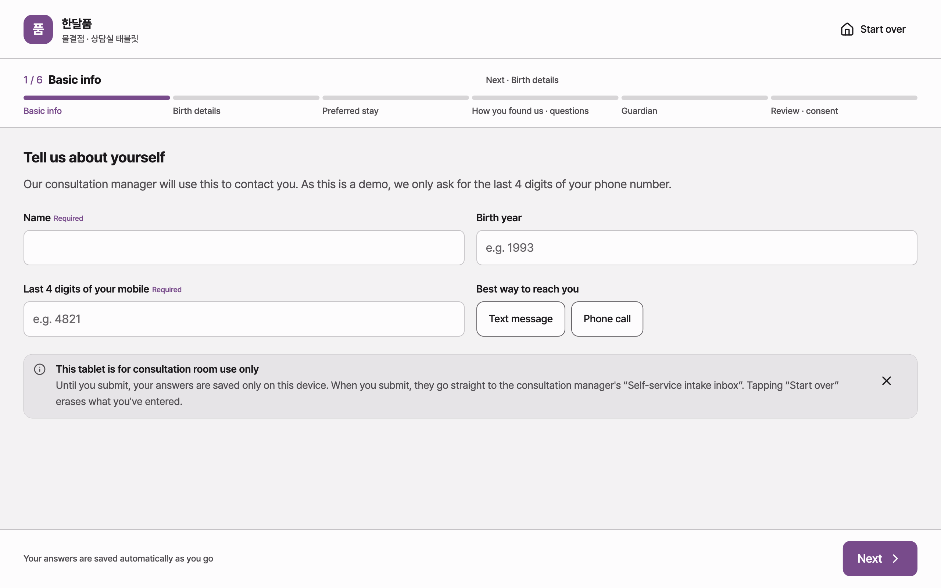Screen dimensions: 941x588
Task: Open How you found us · questions step
Action: point(530,111)
